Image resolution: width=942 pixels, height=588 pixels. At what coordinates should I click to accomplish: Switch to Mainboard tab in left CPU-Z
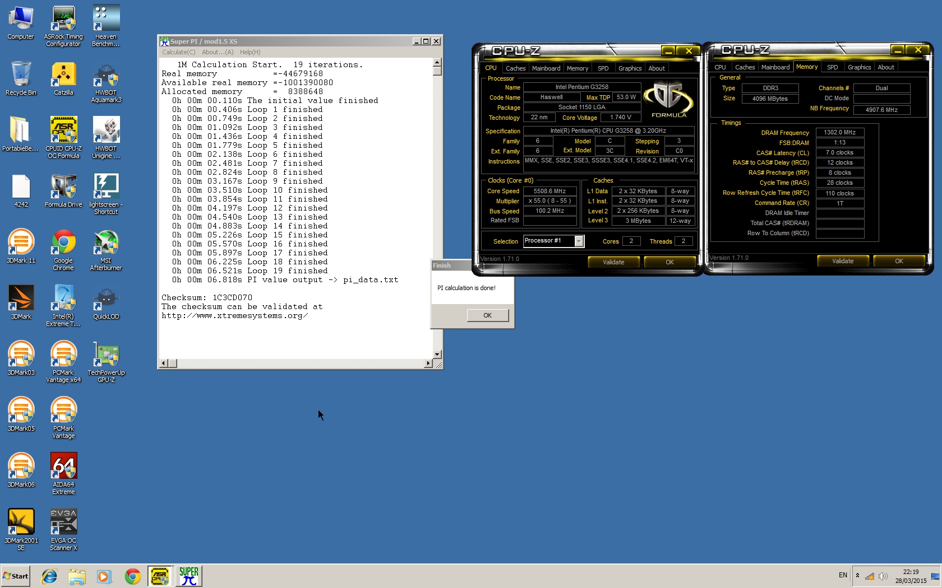click(x=546, y=68)
